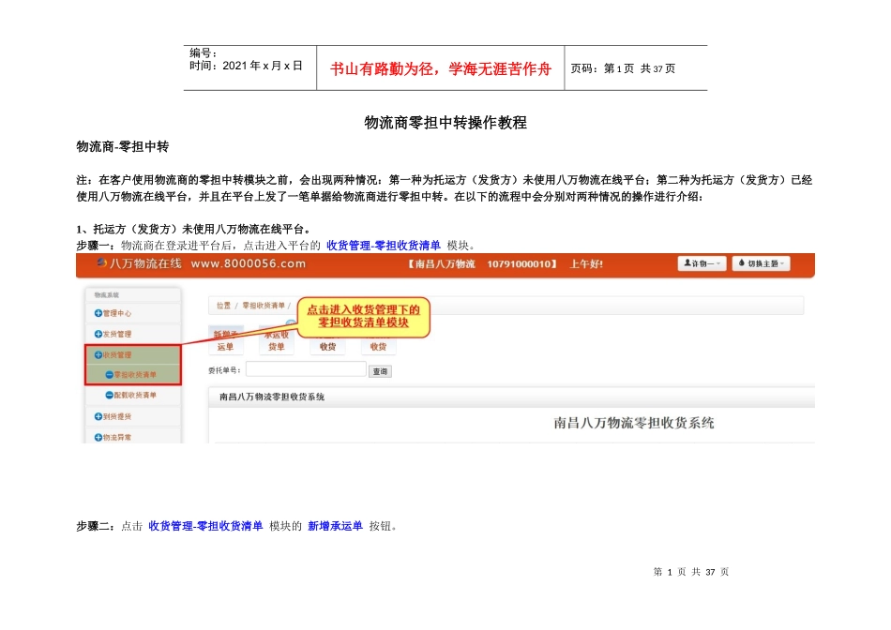The height and width of the screenshot is (630, 891).
Task: Click the plus icon beside 收货管理
Action: 98,354
